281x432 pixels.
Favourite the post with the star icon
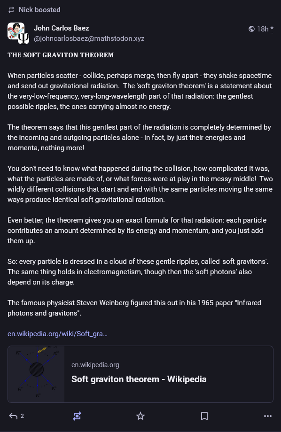pyautogui.click(x=140, y=416)
